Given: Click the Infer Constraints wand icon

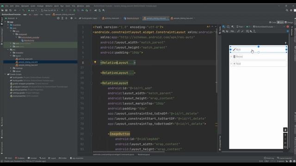Looking at the screenshot, I should coord(242,31).
